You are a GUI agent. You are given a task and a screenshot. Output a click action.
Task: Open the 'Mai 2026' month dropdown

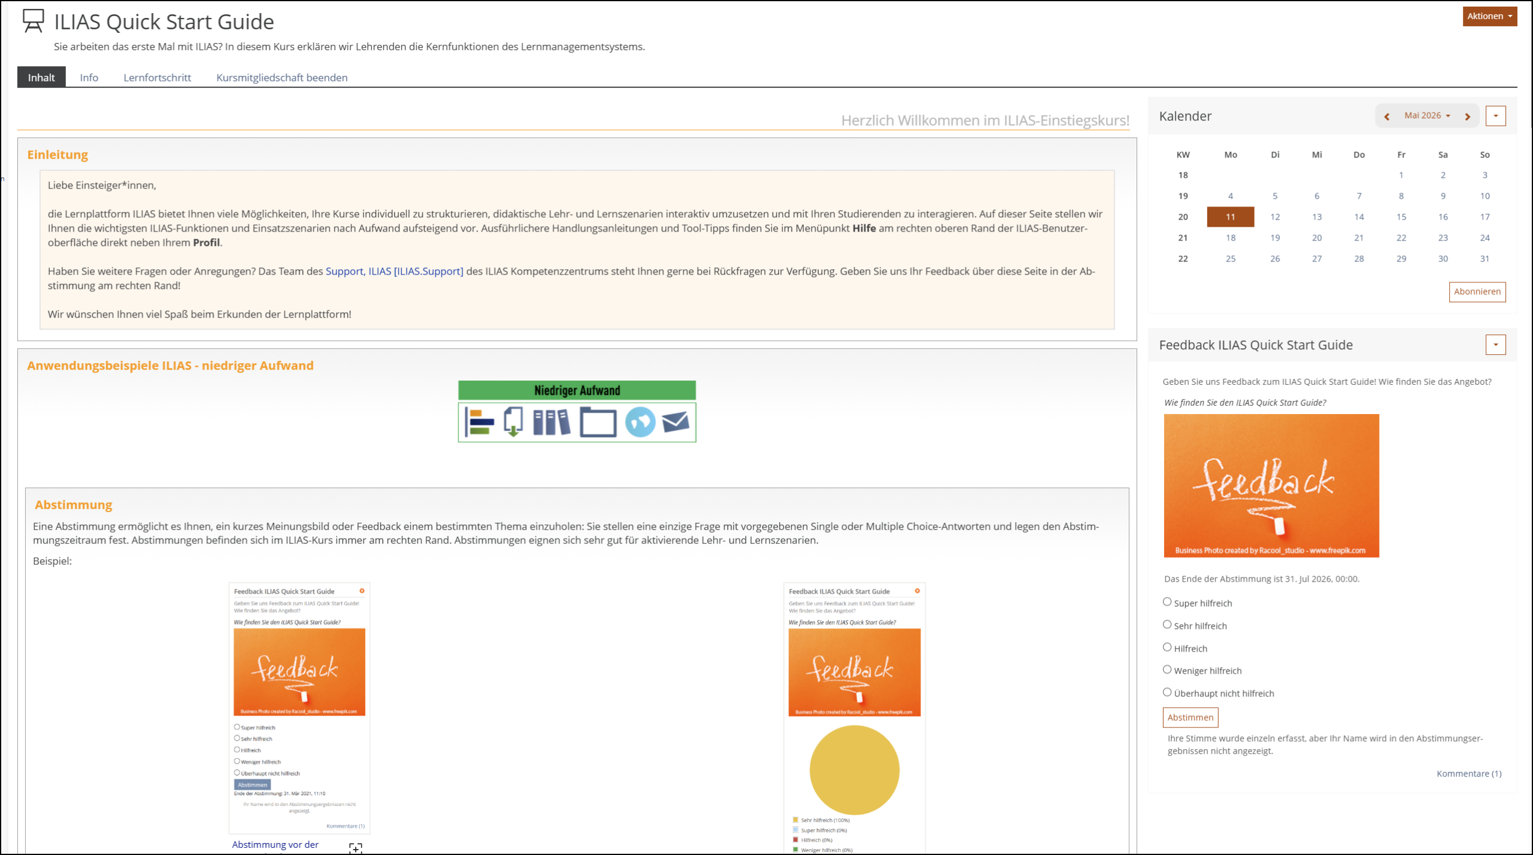point(1427,115)
